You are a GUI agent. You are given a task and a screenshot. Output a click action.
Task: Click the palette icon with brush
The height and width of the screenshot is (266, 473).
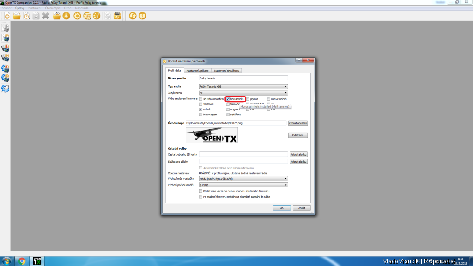(x=97, y=16)
